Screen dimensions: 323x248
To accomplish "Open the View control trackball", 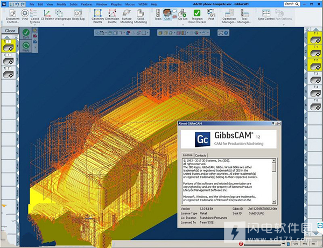I will click(x=25, y=15).
